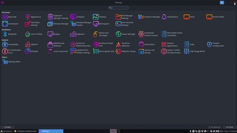
Task: Open the Panel settings item
Action: (189, 17)
